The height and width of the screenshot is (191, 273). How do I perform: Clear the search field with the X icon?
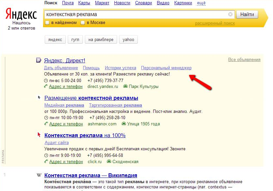pos(230,14)
